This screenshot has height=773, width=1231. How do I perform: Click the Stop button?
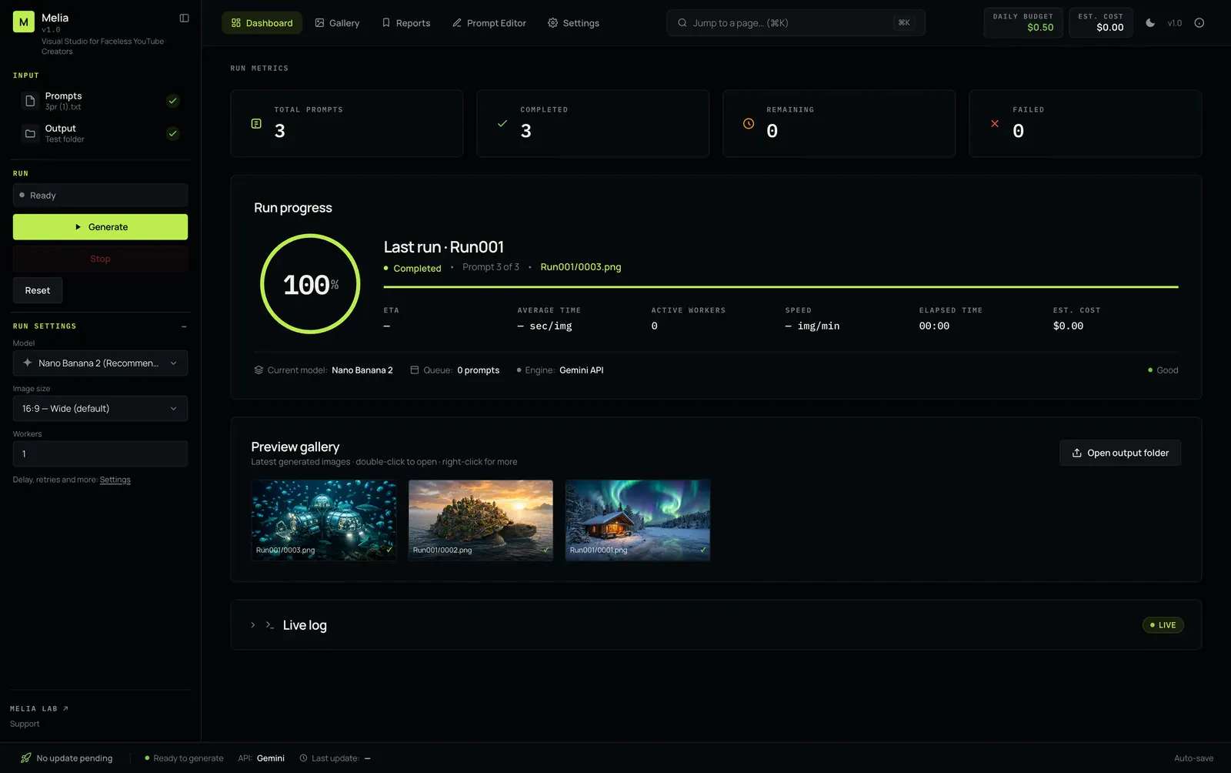coord(100,259)
